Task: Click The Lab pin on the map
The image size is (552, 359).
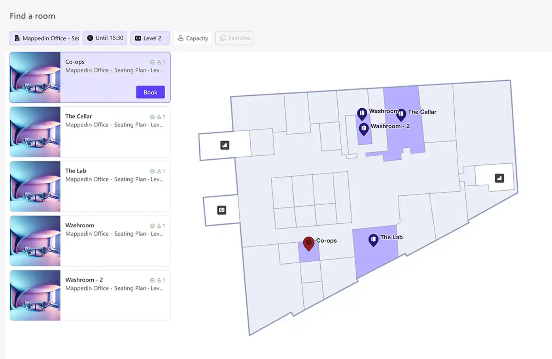Action: [x=373, y=239]
